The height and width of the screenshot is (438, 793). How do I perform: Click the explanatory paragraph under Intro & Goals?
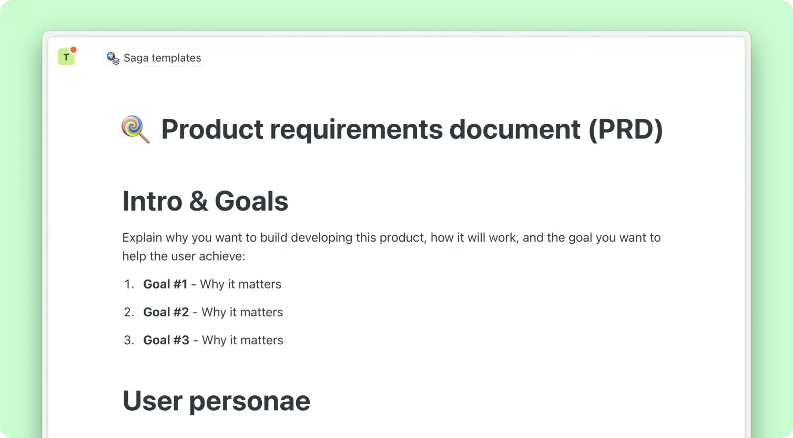pyautogui.click(x=391, y=246)
